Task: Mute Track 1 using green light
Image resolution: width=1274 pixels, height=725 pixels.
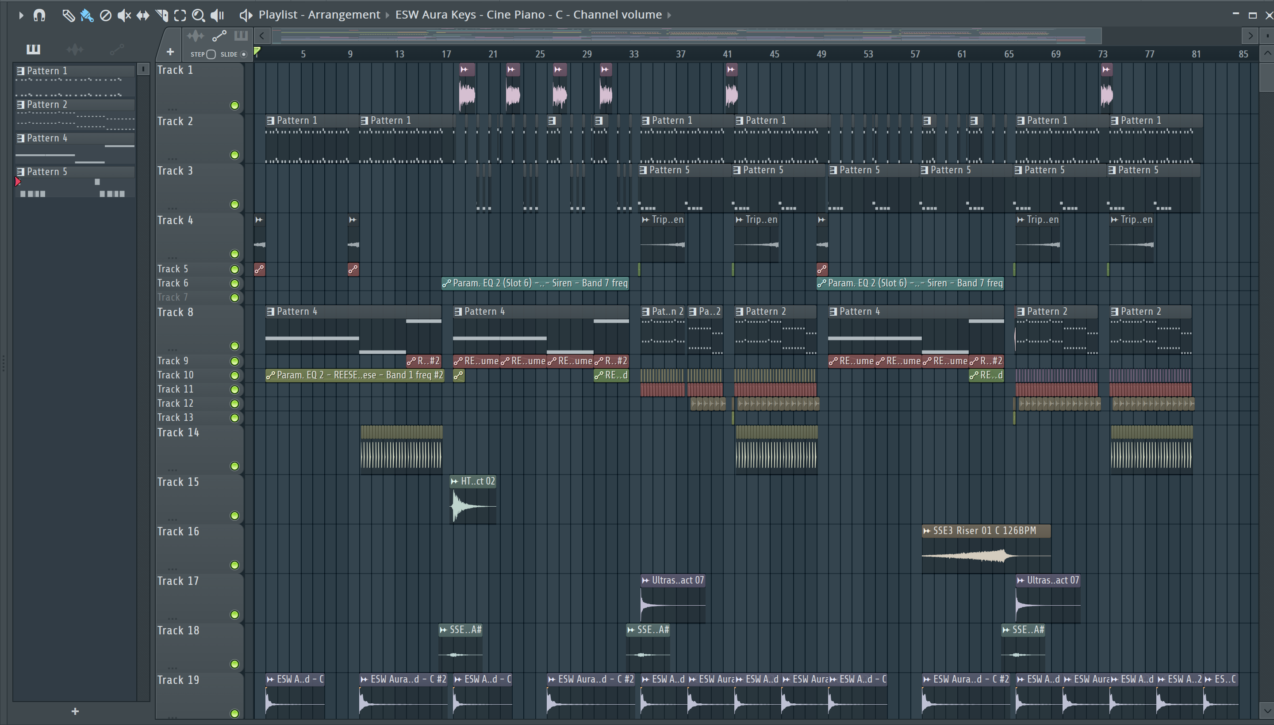Action: [x=234, y=105]
